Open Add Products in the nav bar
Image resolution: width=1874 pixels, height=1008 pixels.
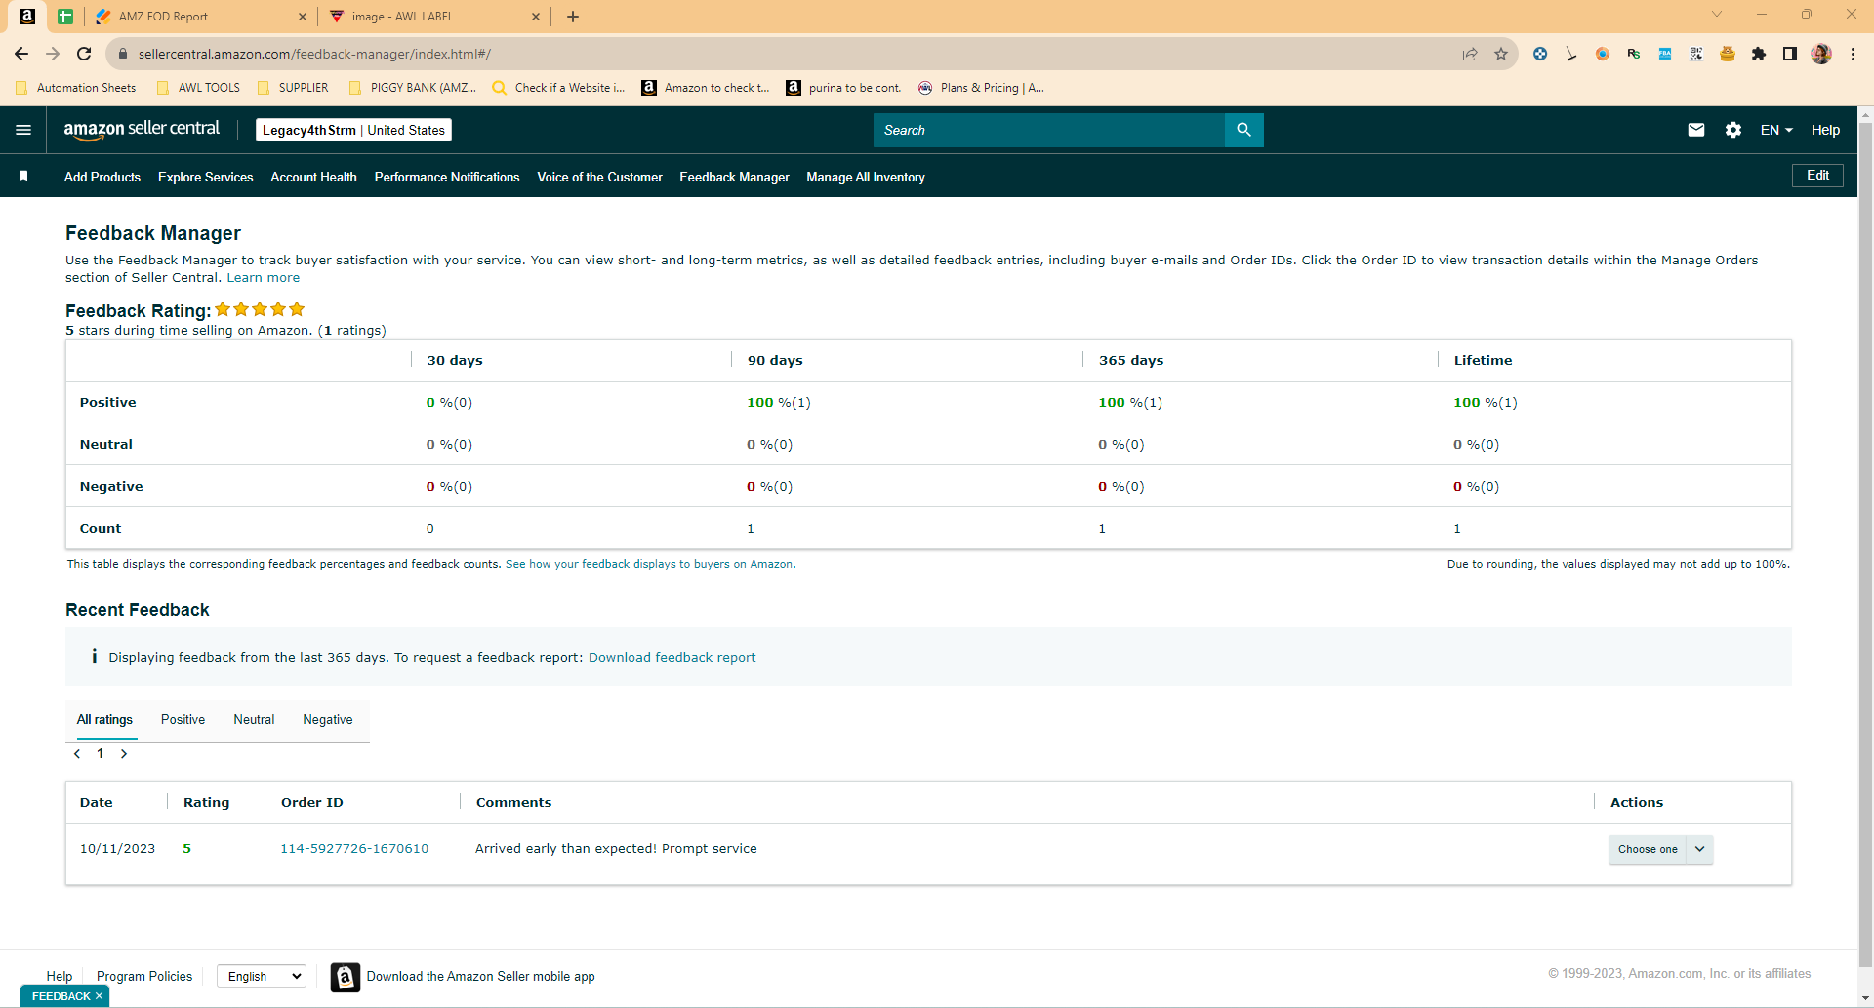[102, 177]
